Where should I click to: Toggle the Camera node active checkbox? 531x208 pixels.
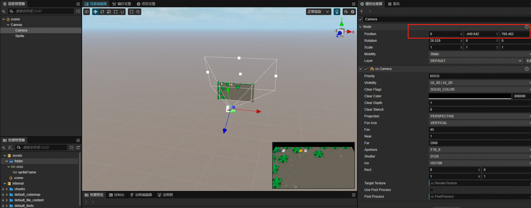[360, 19]
